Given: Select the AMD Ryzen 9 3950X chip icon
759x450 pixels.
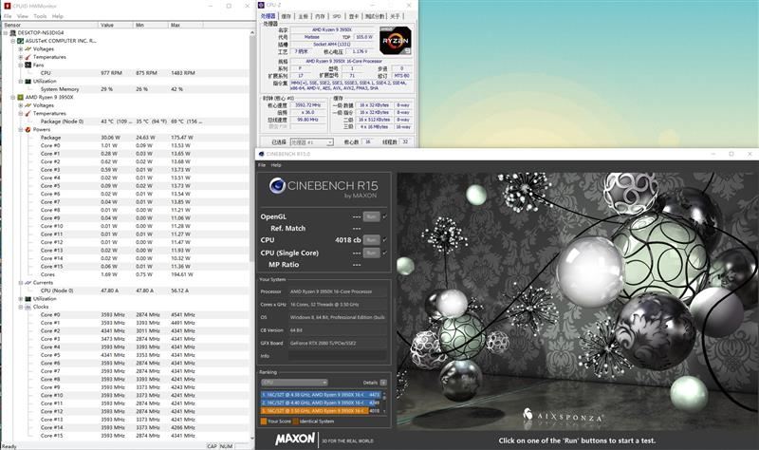Looking at the screenshot, I should [x=20, y=98].
